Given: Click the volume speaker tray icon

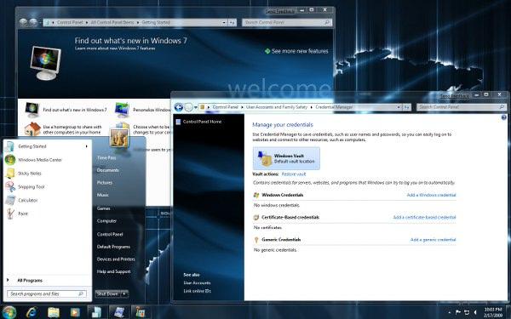Looking at the screenshot, I should [475, 312].
